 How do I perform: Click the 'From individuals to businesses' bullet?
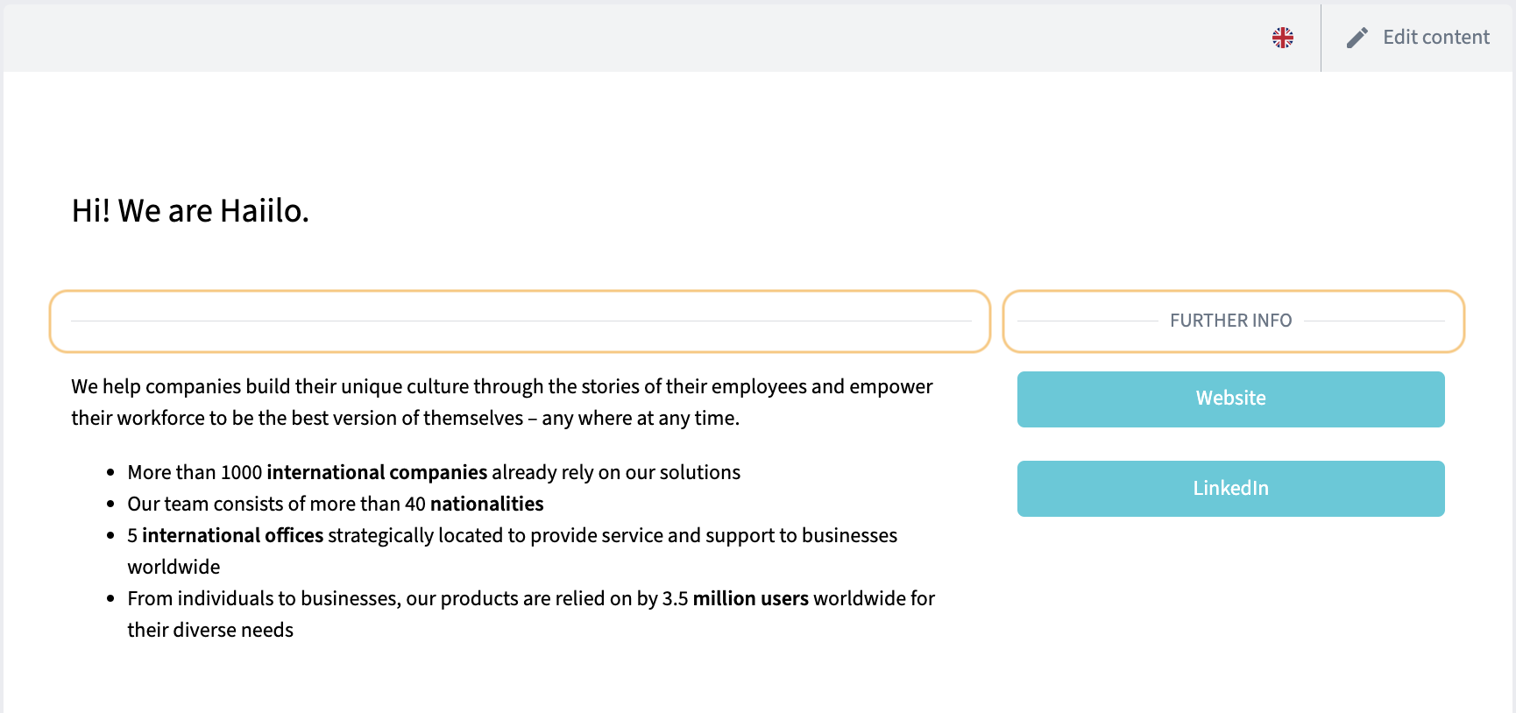[531, 614]
